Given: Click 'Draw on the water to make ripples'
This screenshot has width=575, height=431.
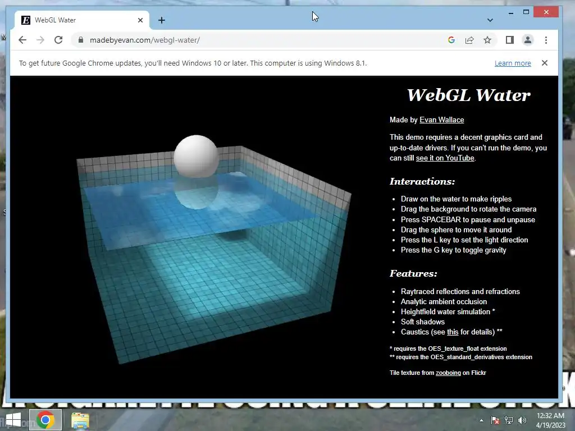Looking at the screenshot, I should (456, 199).
